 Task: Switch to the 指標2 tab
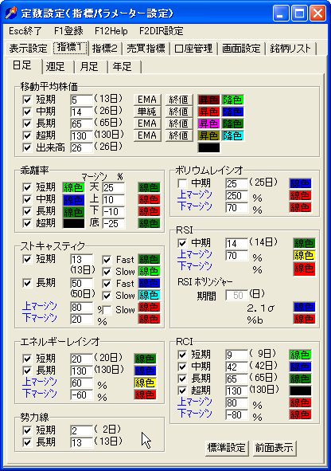(x=105, y=49)
